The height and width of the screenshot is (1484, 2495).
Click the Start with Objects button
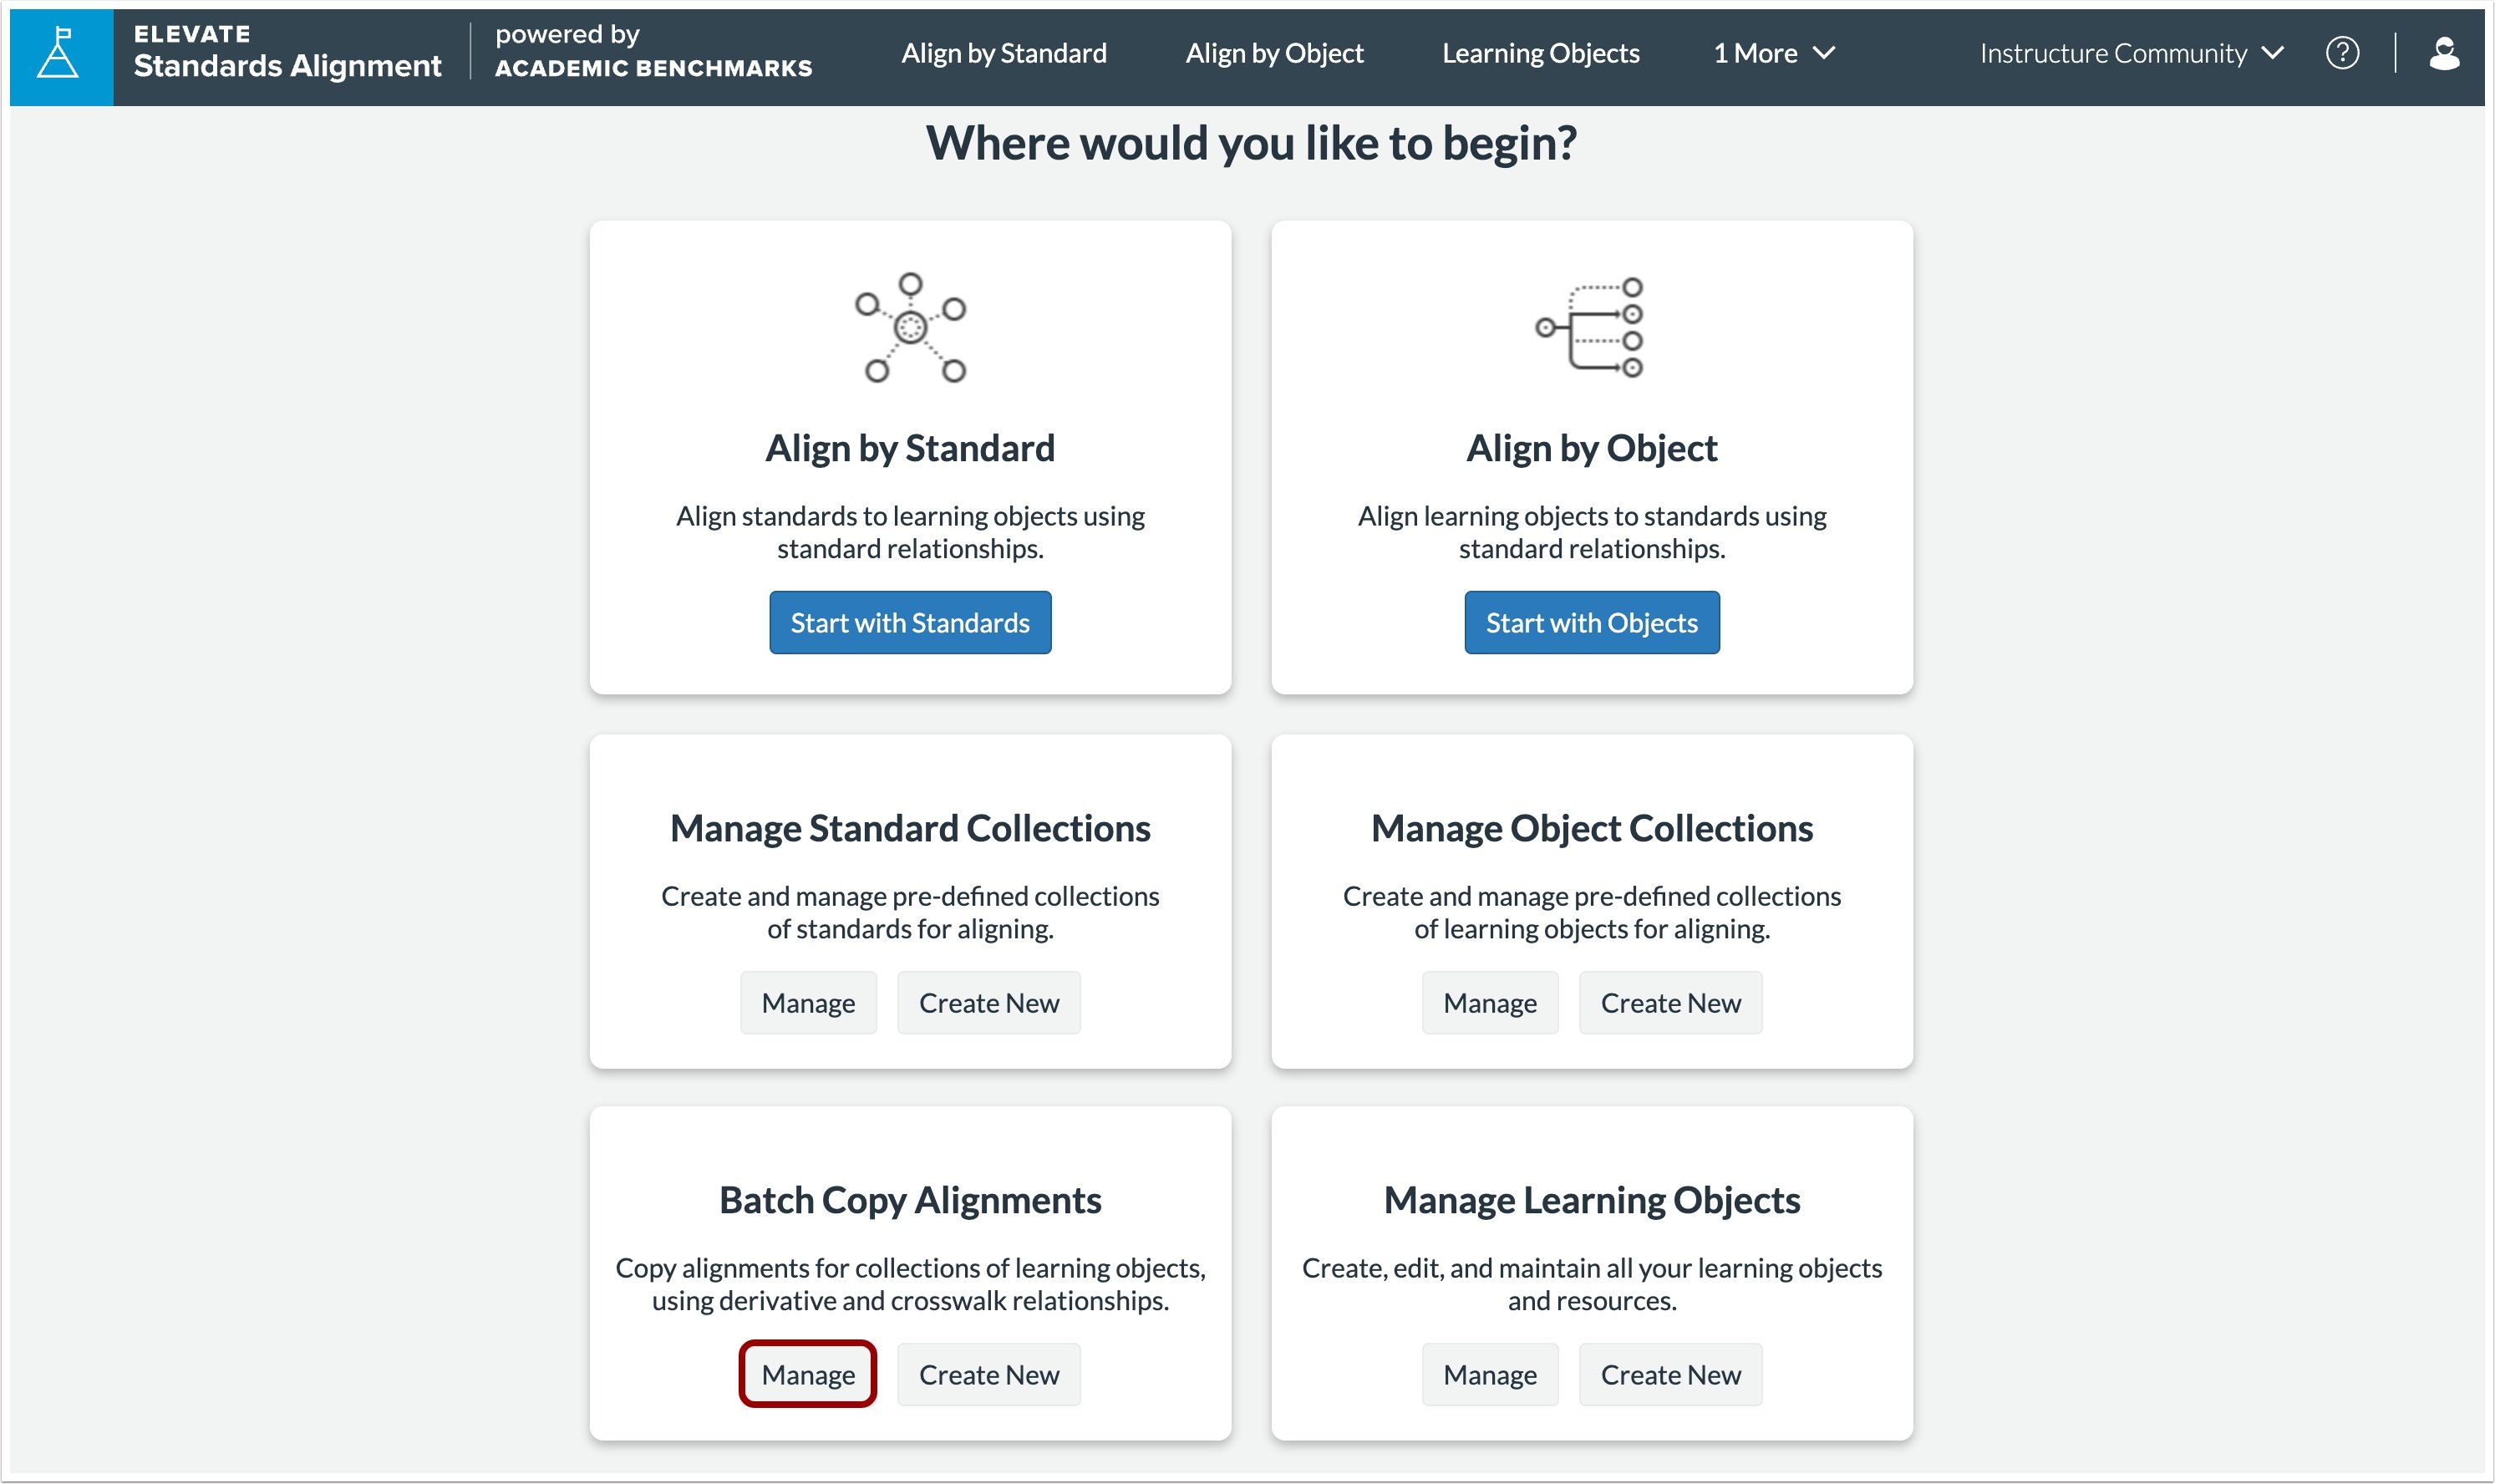click(1590, 622)
